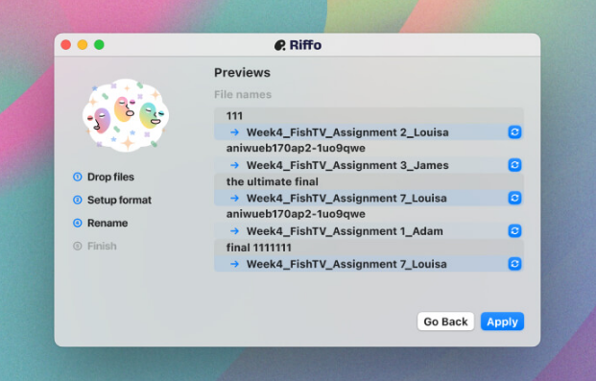Click the Apply button

click(502, 321)
